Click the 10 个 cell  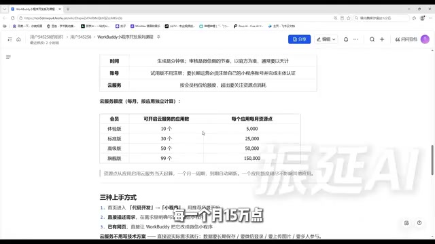(166, 129)
